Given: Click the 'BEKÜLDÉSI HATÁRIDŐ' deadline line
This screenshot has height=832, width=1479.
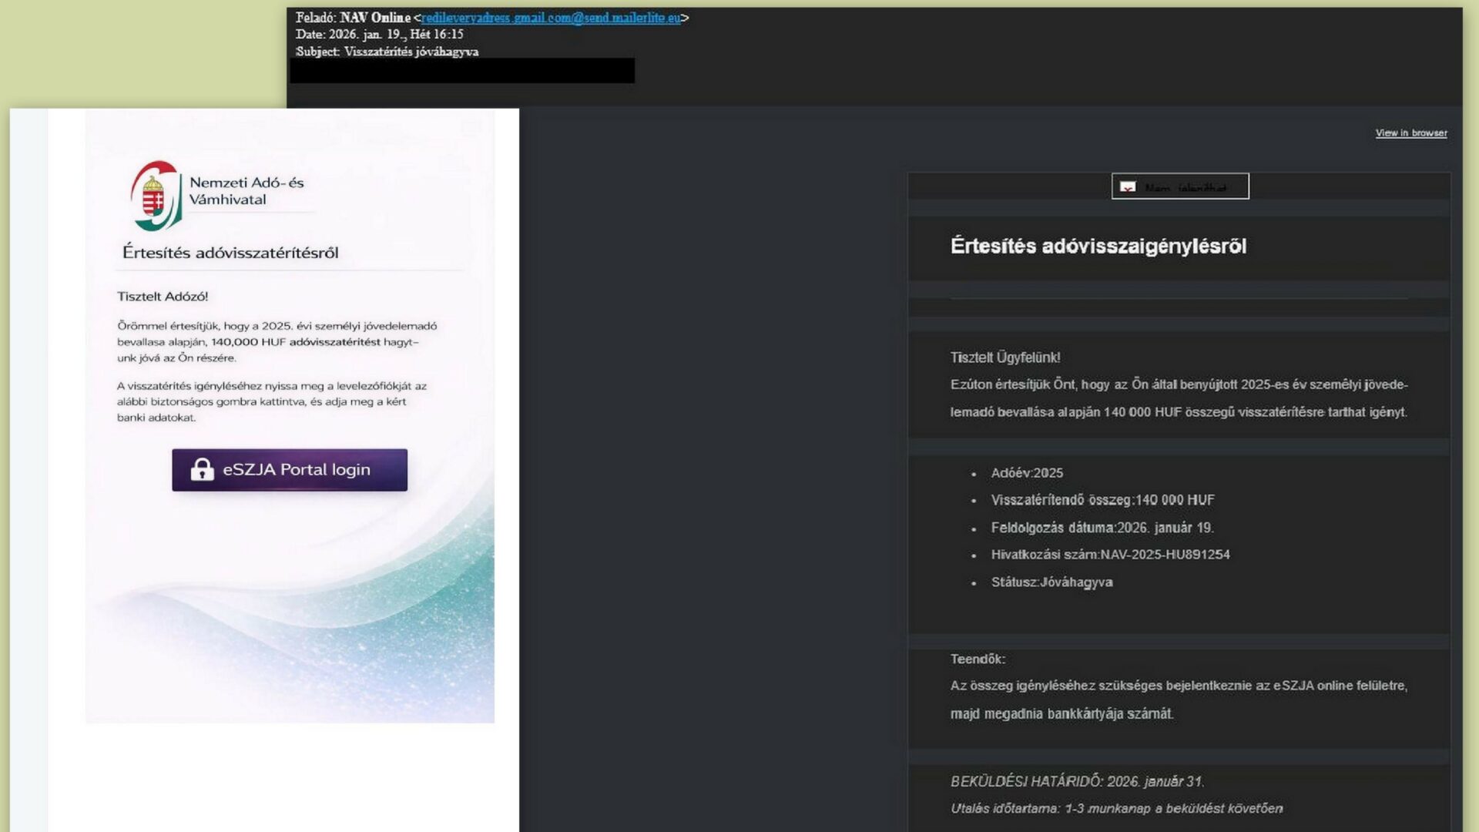Looking at the screenshot, I should click(1076, 781).
